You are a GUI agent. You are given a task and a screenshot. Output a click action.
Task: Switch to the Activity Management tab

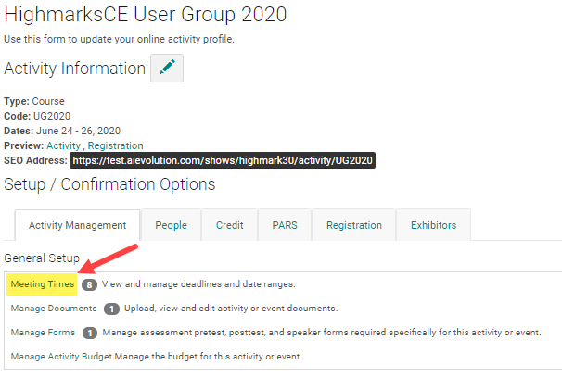77,225
